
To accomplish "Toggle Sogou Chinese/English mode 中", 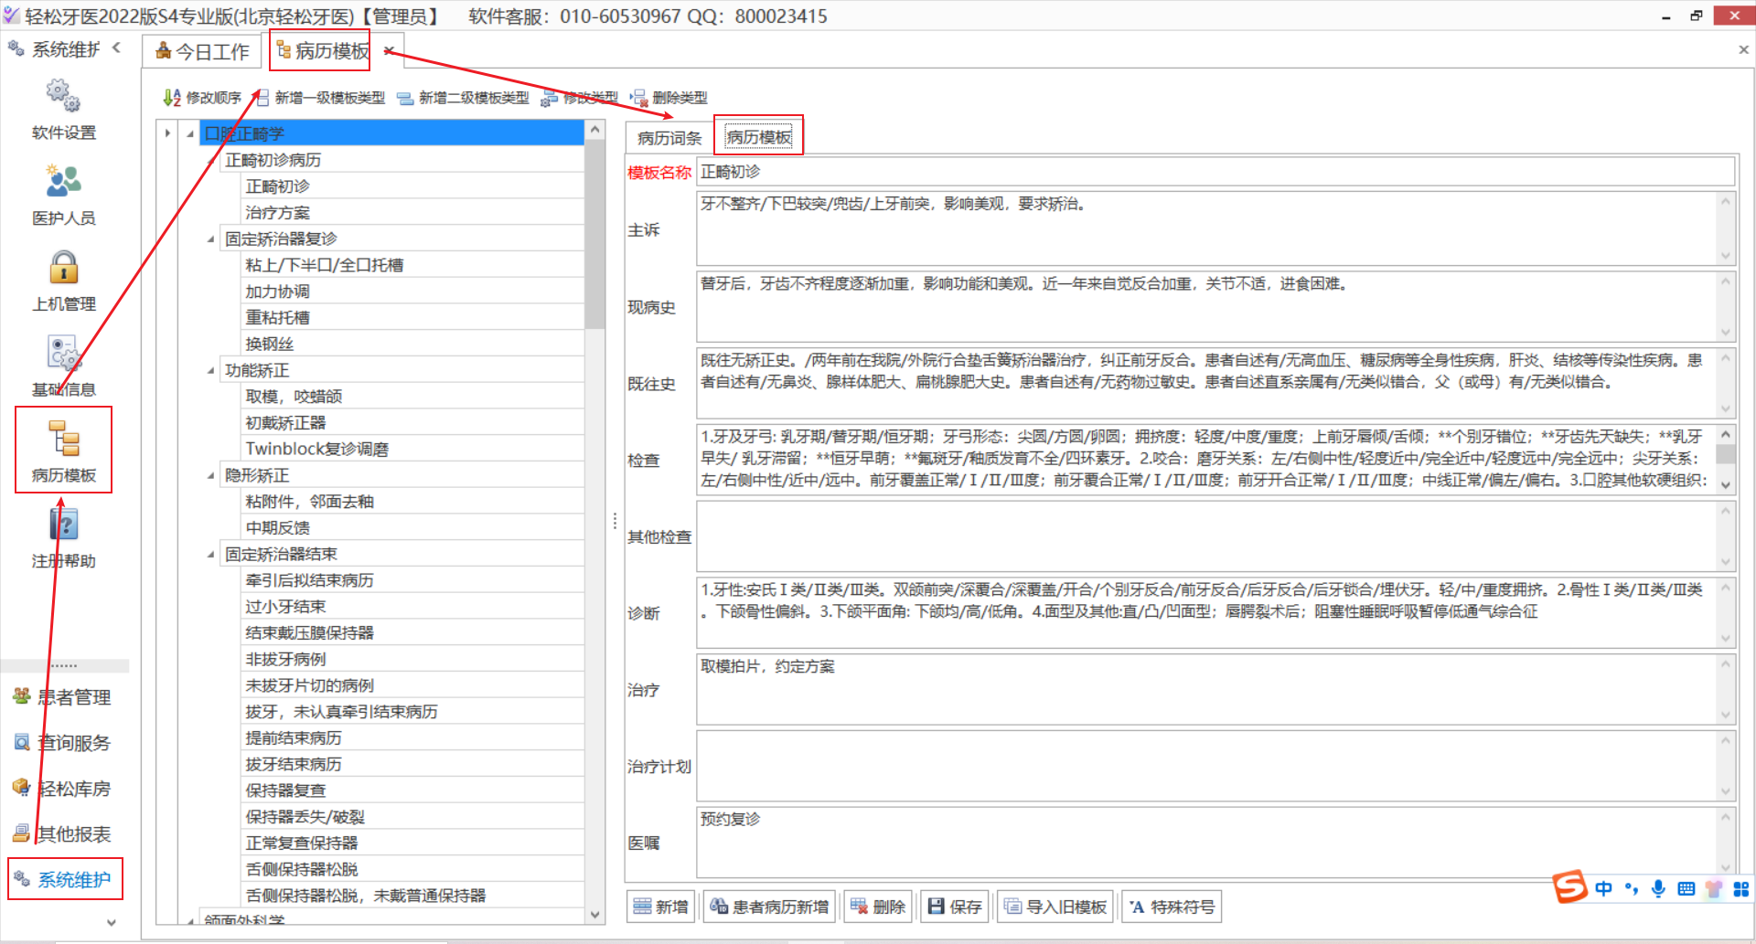I will (1603, 888).
